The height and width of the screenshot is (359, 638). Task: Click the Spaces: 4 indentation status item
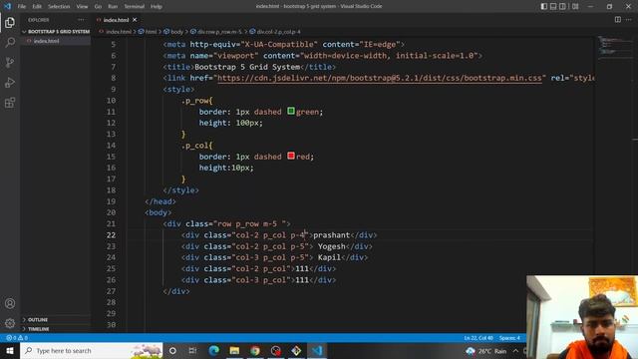(509, 338)
